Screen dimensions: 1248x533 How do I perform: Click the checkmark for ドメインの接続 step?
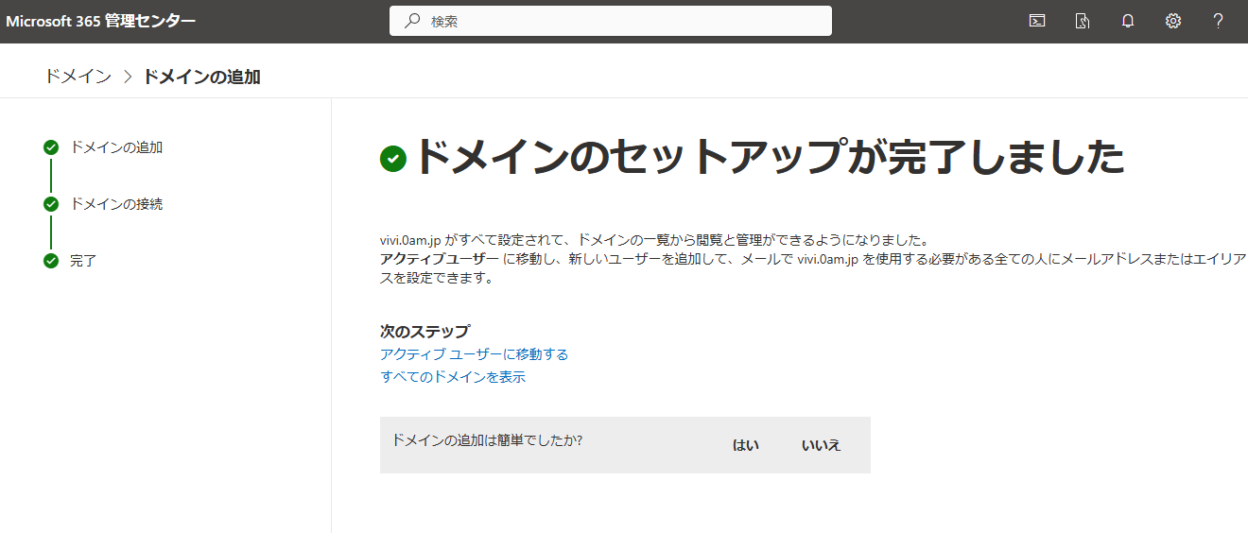[x=51, y=204]
